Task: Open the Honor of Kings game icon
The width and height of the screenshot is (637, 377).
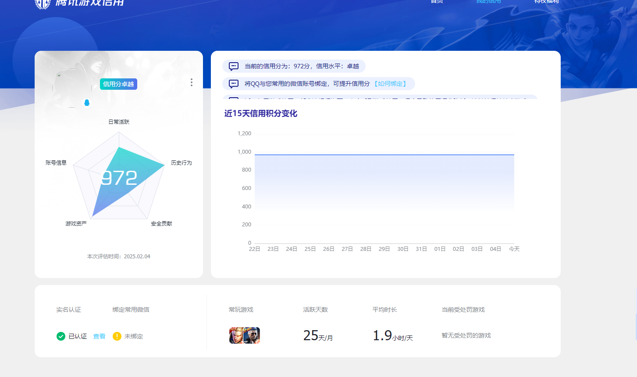Action: pos(237,335)
